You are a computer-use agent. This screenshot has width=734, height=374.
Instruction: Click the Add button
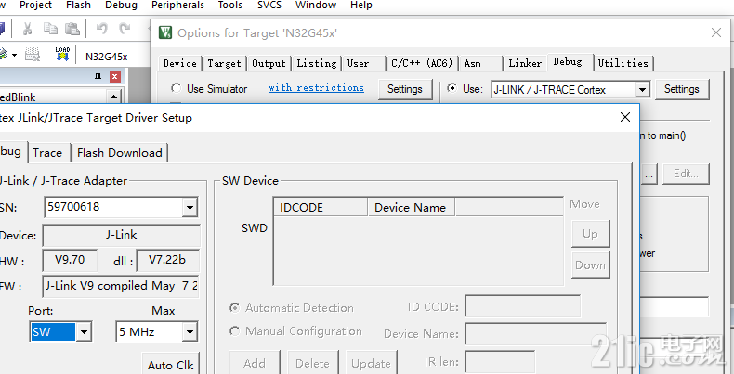tap(255, 363)
